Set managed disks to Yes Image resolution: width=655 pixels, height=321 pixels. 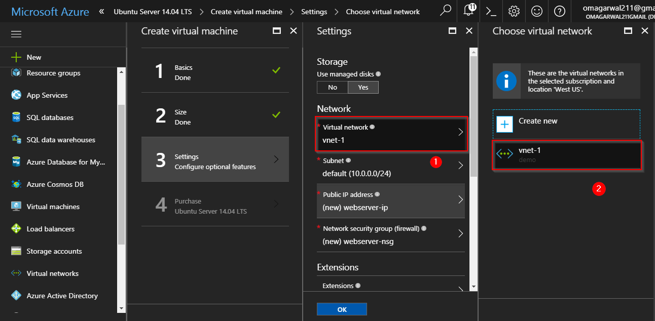click(x=363, y=87)
